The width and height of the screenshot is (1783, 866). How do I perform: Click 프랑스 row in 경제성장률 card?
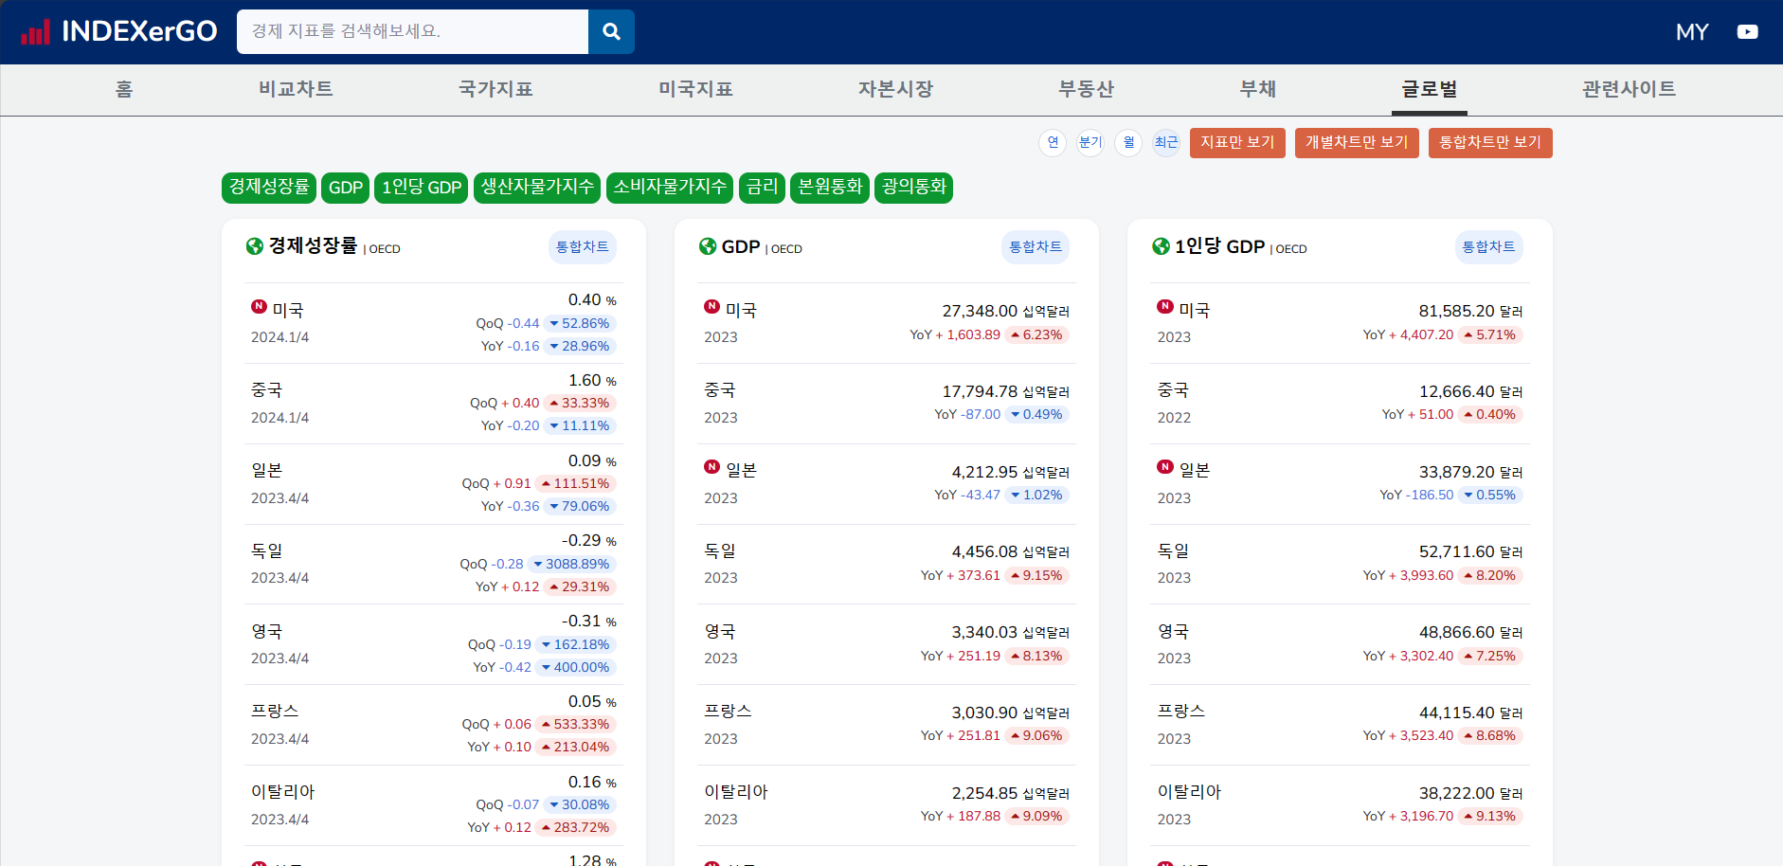[434, 725]
